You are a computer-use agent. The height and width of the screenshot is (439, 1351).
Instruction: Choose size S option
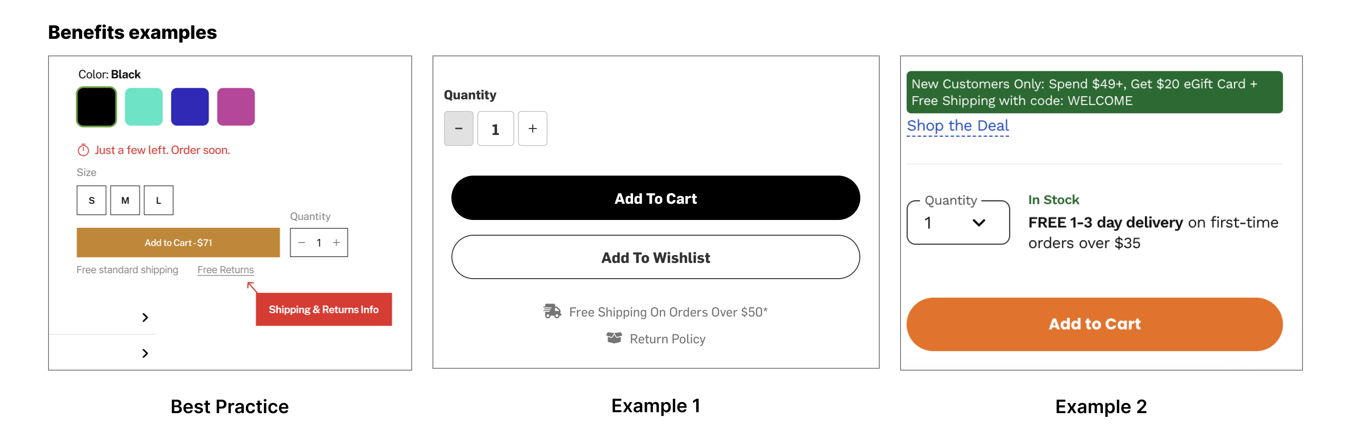92,201
